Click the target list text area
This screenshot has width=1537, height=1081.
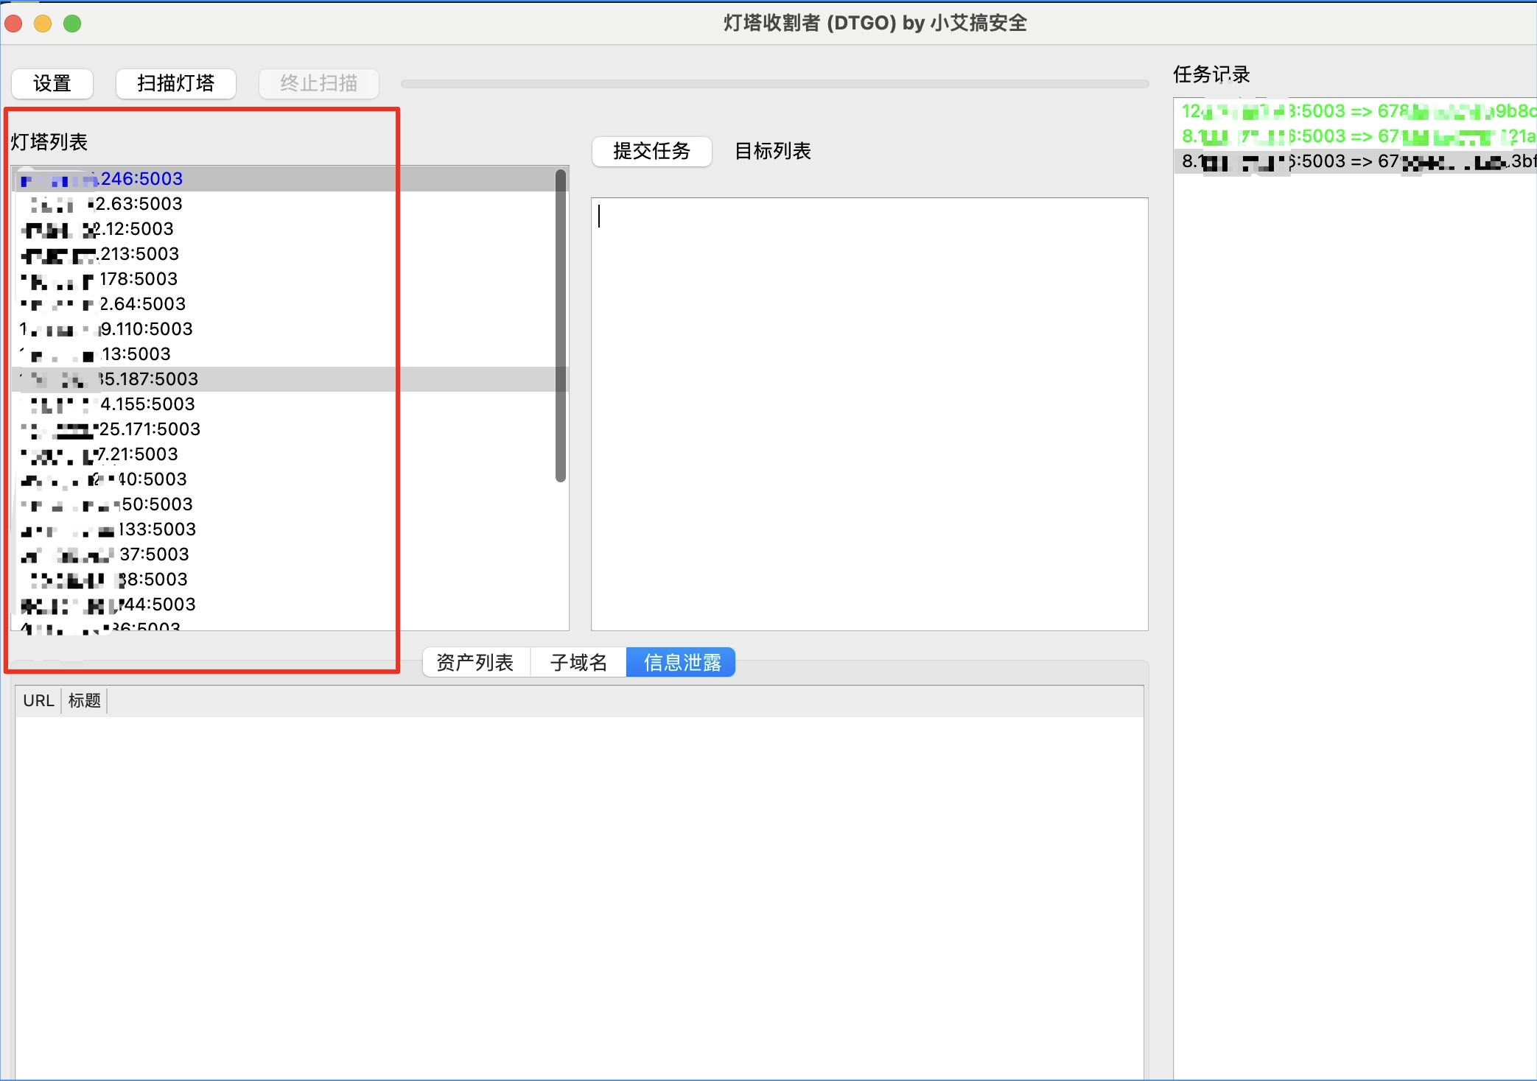(869, 412)
